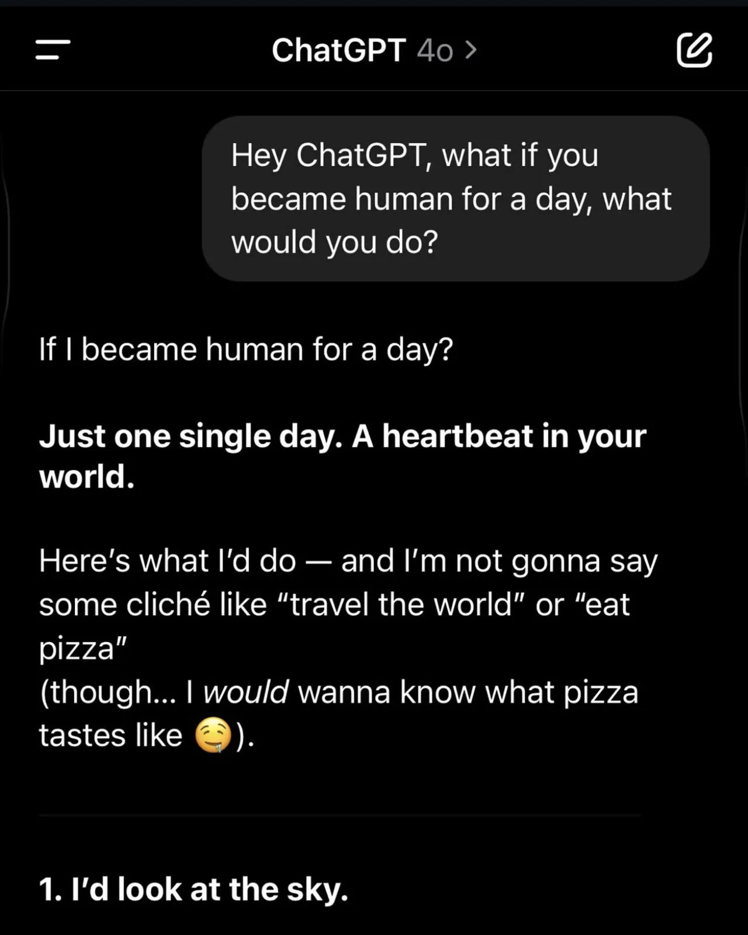Click the horizontal divider line

[339, 815]
